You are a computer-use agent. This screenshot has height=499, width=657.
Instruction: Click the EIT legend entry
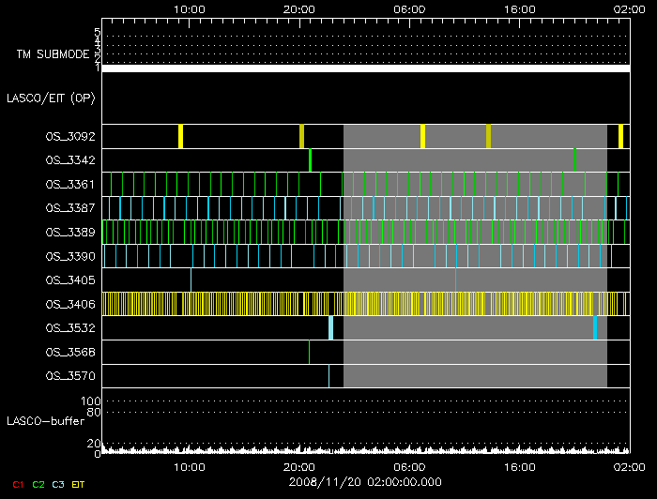coord(80,484)
